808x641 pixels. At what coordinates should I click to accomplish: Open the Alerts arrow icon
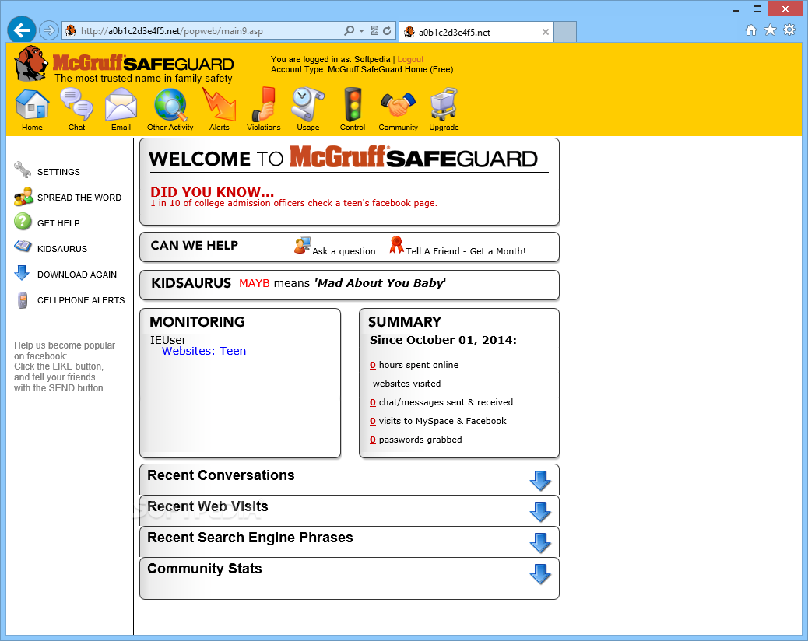point(220,104)
